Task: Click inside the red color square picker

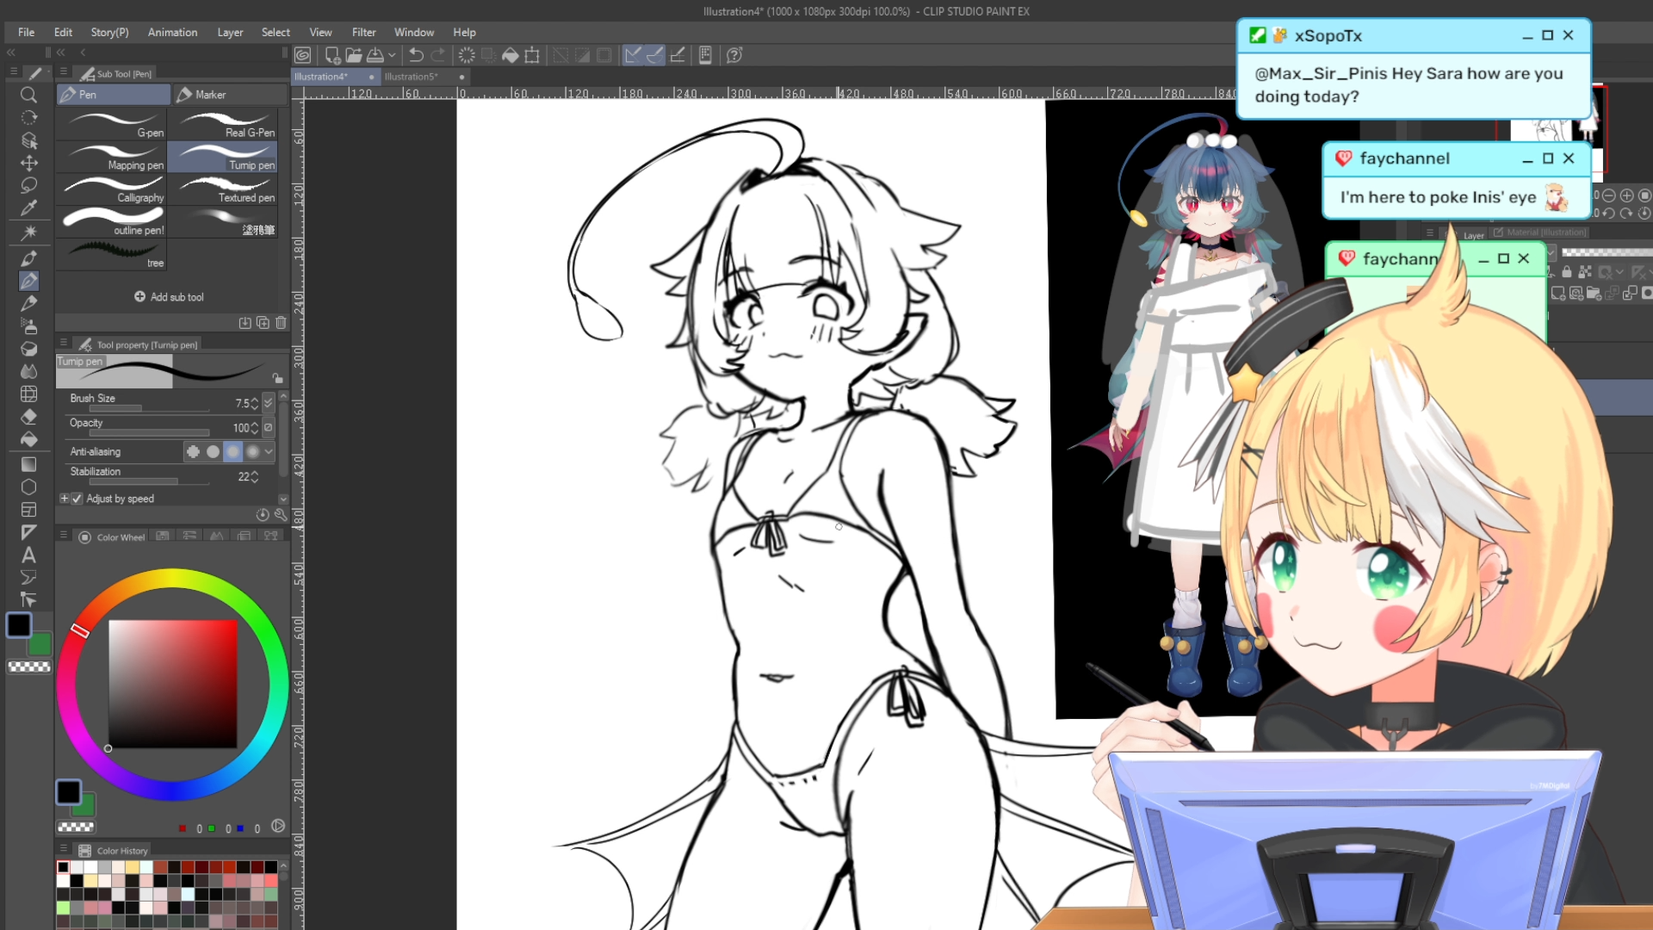Action: [172, 684]
